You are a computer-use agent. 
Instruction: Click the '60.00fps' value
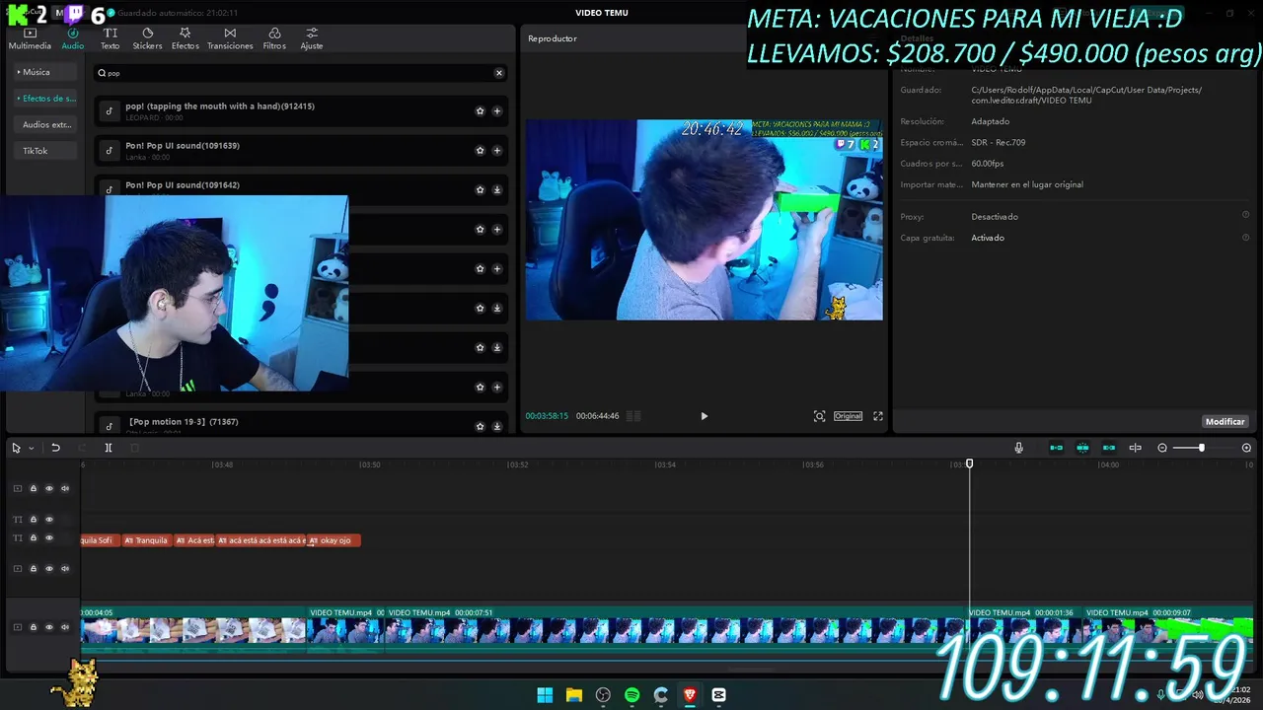[x=987, y=164]
